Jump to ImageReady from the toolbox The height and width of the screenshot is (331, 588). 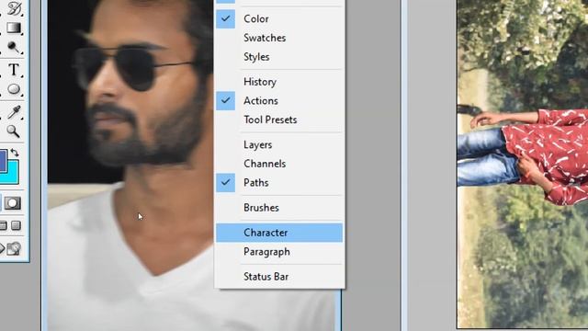tap(13, 248)
